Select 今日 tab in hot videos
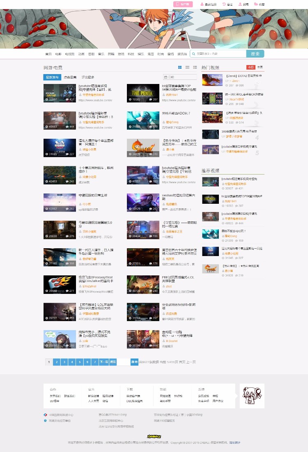Screen dimensions: 308x452 coord(251,67)
